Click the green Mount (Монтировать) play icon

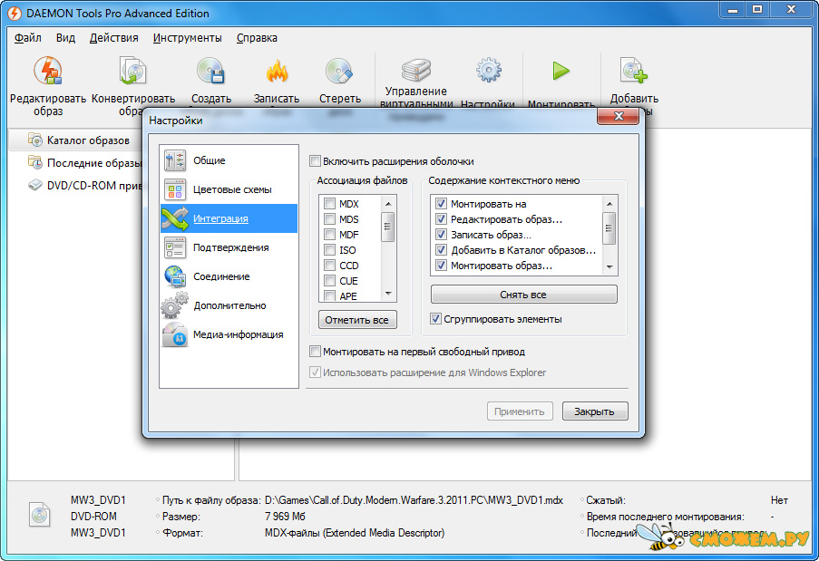point(561,71)
